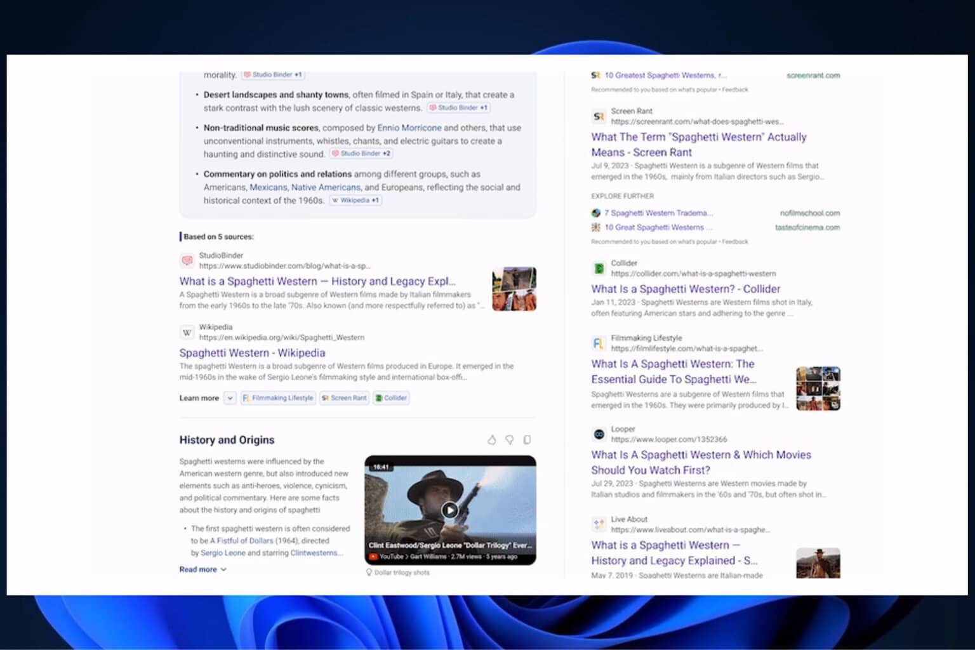Screen dimensions: 975x650
Task: Open 10 Greatest Spaghetti Westerns link
Action: point(665,75)
